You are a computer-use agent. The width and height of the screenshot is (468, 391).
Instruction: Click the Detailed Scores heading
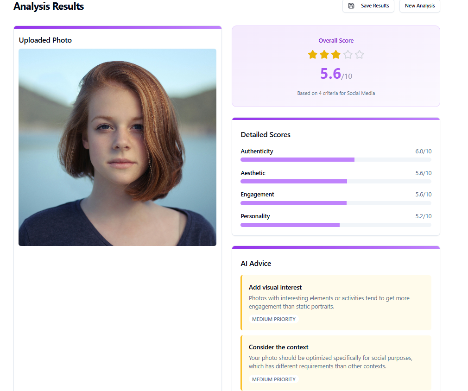(x=266, y=135)
